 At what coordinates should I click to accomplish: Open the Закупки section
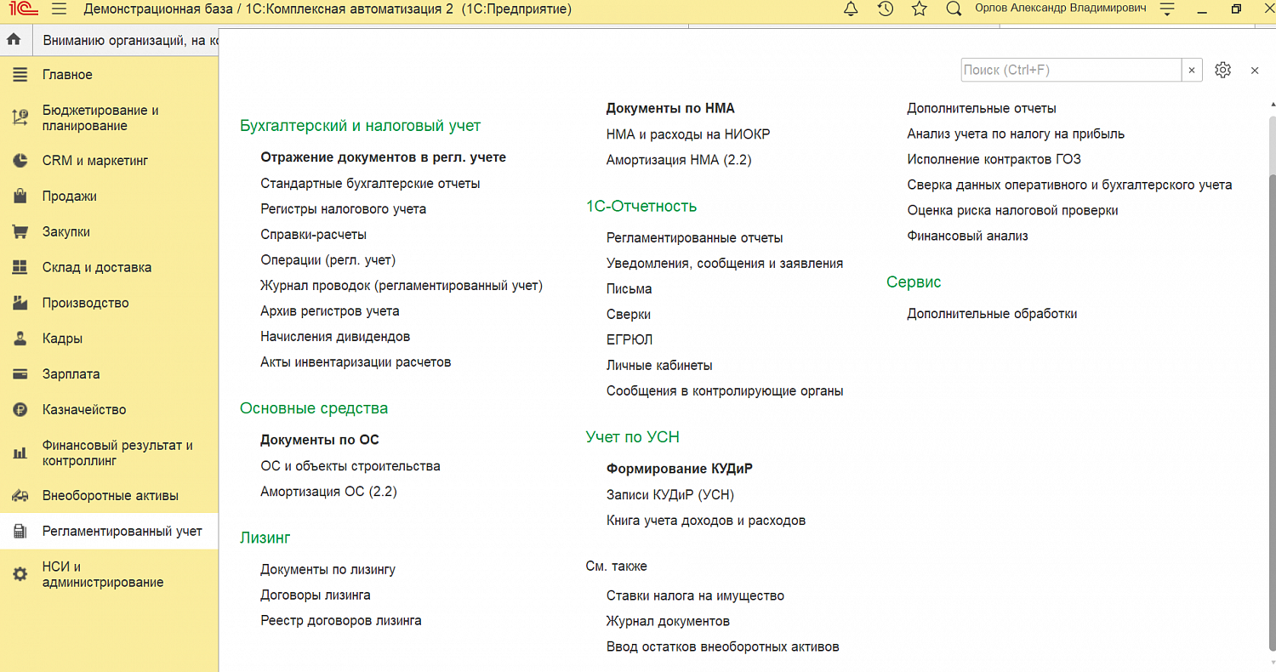109,232
